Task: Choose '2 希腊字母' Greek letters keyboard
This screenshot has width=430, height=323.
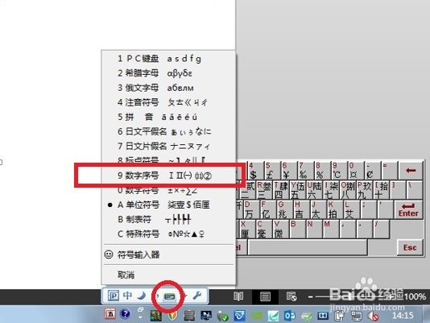Action: (168, 73)
